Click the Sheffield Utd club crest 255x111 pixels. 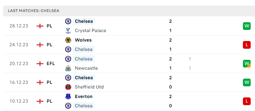tap(68, 87)
